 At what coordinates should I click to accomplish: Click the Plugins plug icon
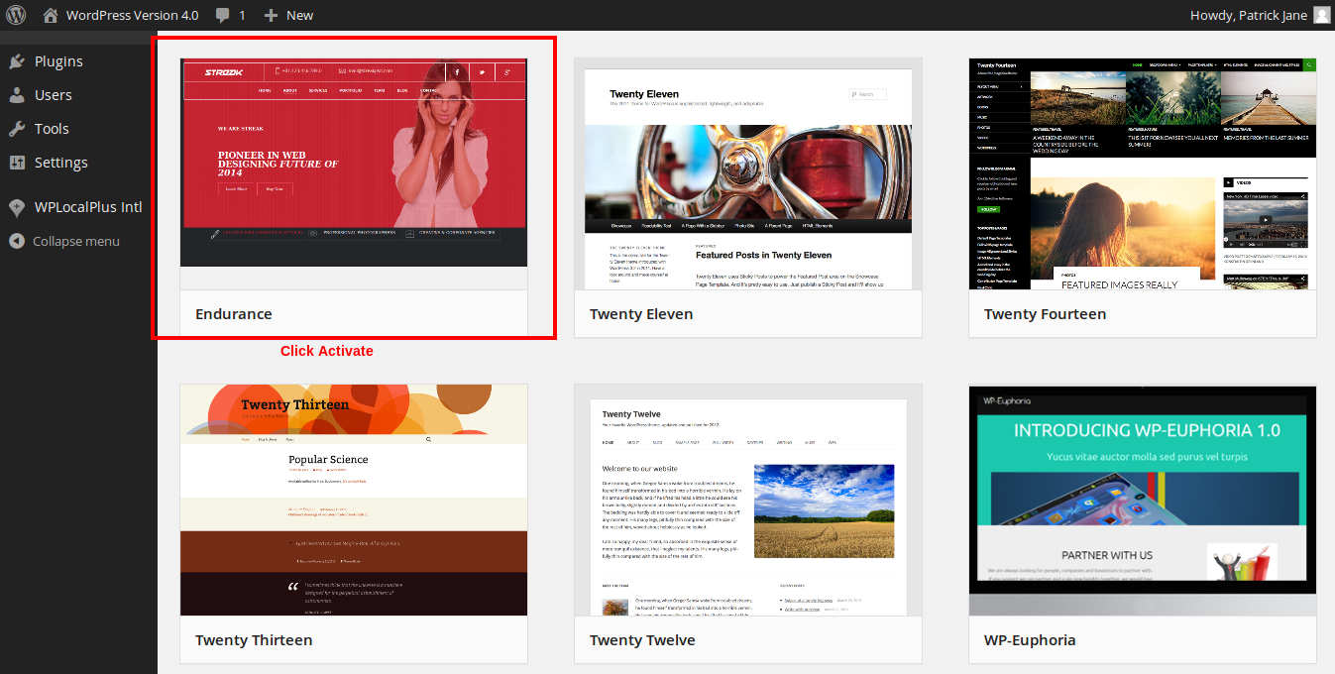(x=17, y=61)
